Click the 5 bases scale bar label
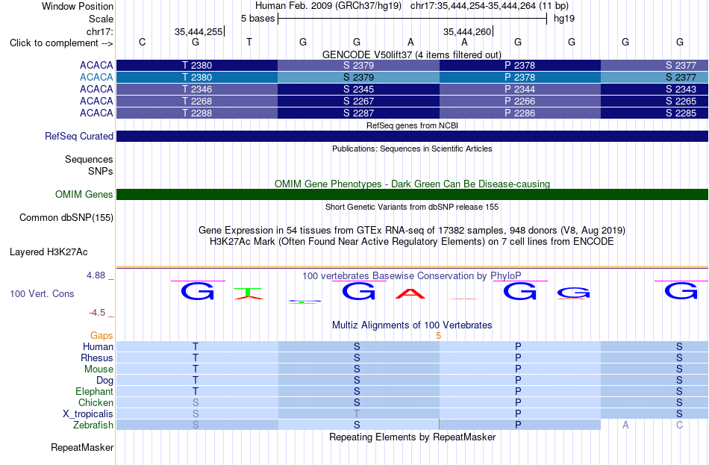The image size is (709, 465). click(x=257, y=19)
